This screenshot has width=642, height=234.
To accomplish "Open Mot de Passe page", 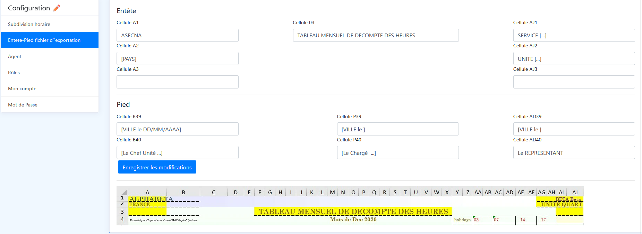I will (x=50, y=105).
